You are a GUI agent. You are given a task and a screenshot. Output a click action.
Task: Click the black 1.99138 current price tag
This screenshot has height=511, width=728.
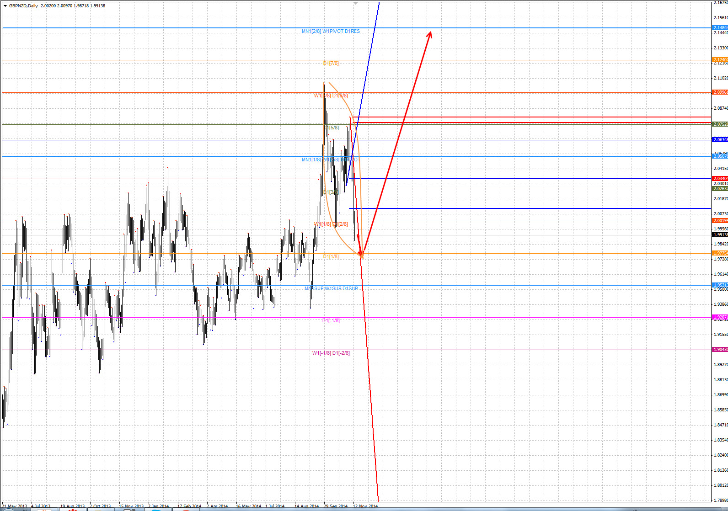coord(720,235)
